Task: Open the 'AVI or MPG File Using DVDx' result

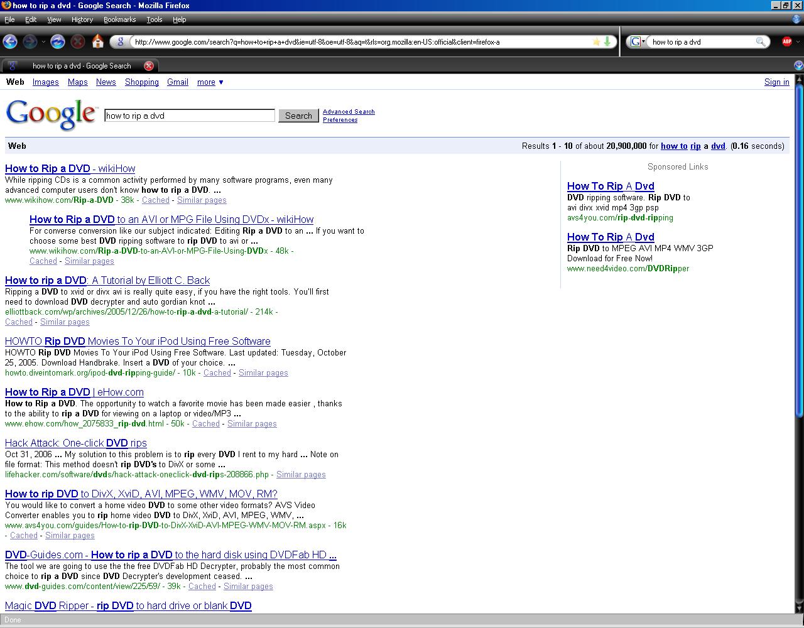Action: [171, 219]
